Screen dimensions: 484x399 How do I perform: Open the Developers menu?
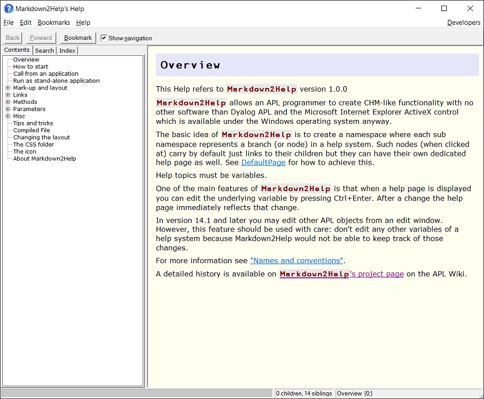464,23
